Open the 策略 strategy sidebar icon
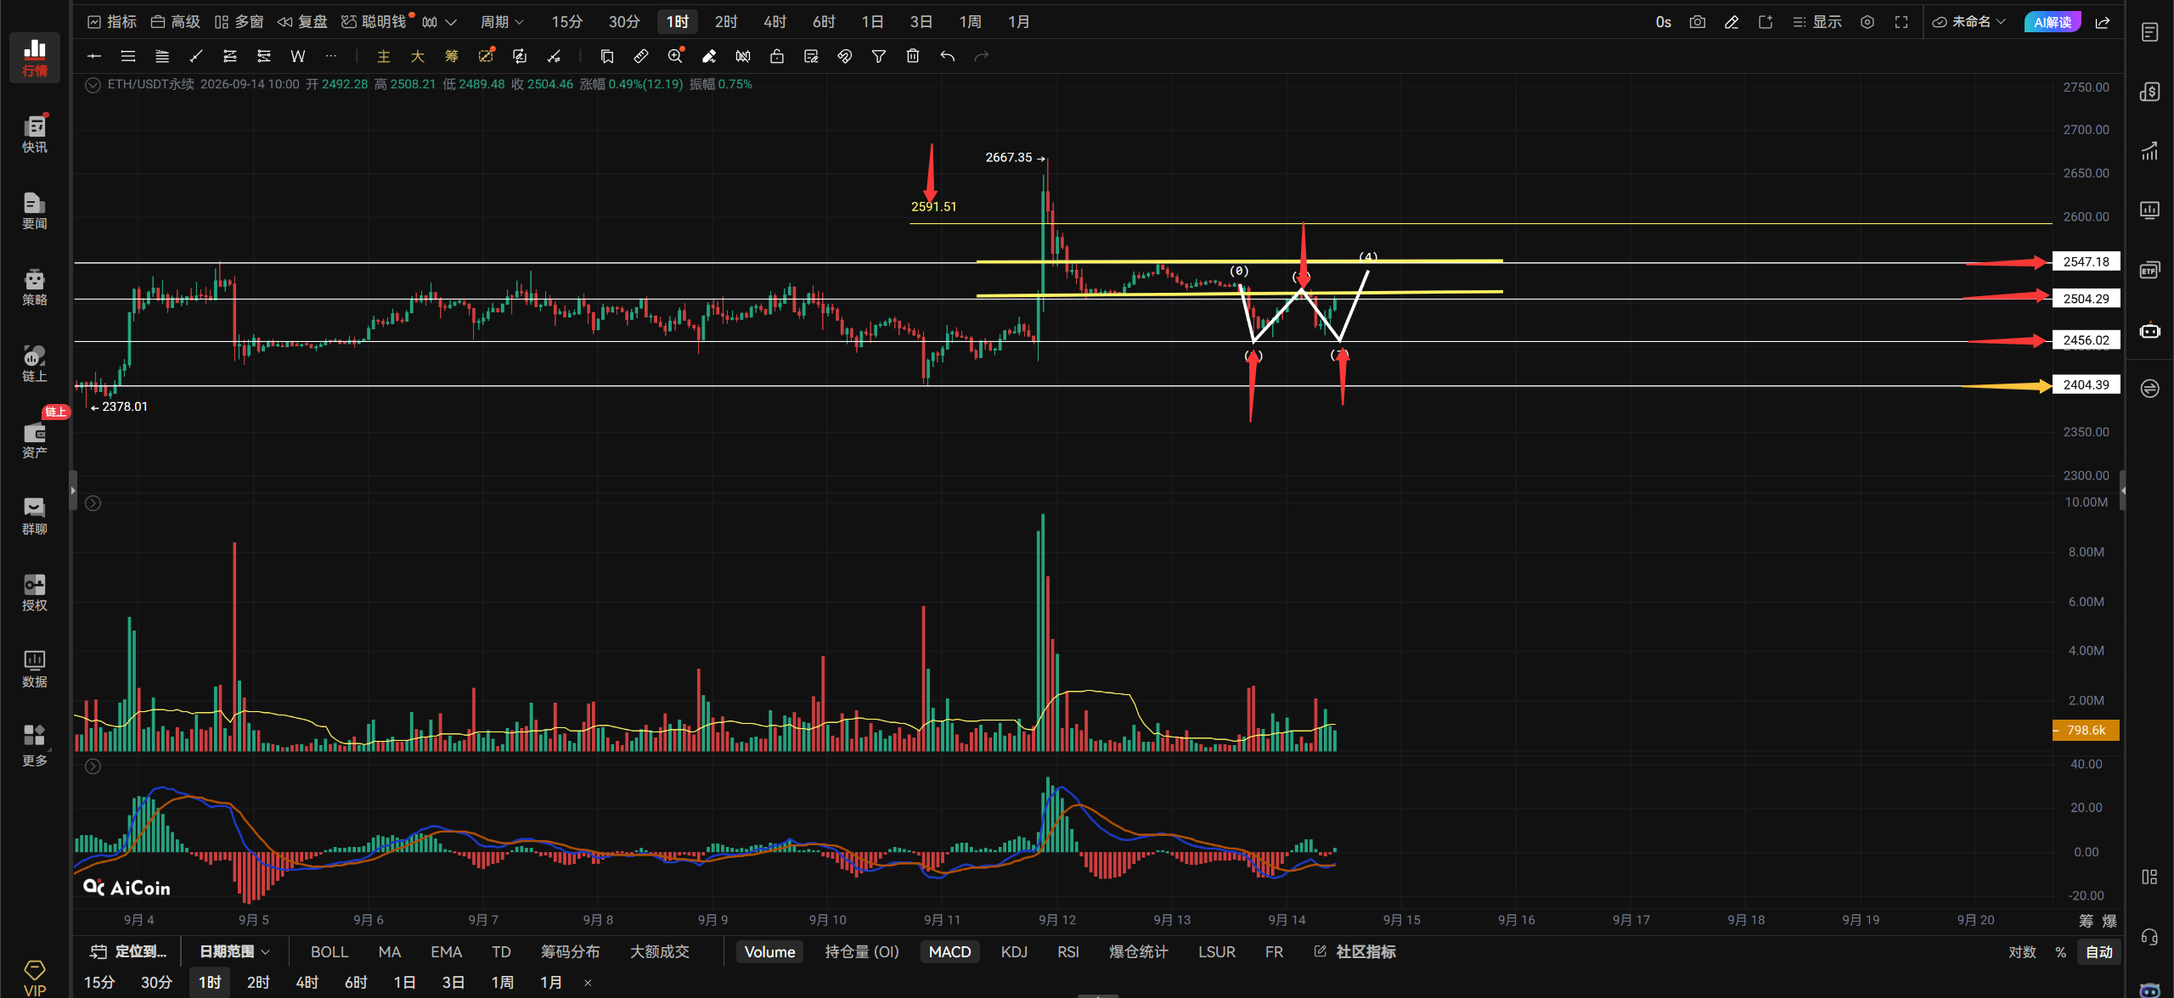Viewport: 2174px width, 998px height. tap(35, 287)
